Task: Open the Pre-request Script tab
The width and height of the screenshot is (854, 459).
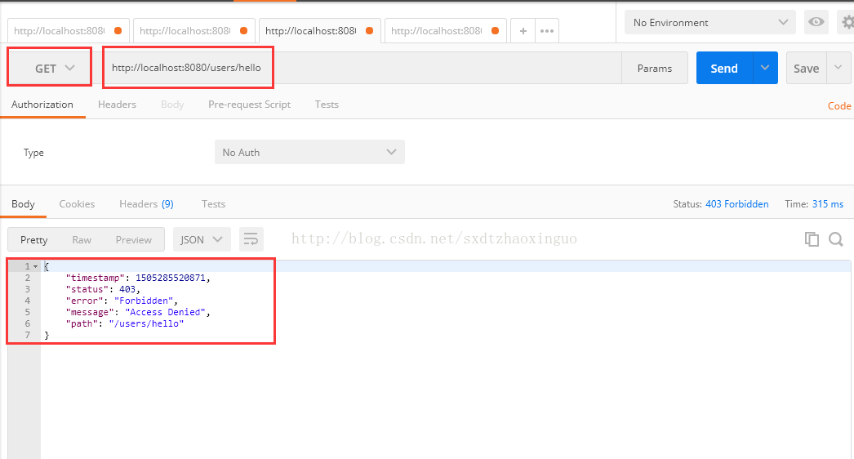Action: pos(250,104)
